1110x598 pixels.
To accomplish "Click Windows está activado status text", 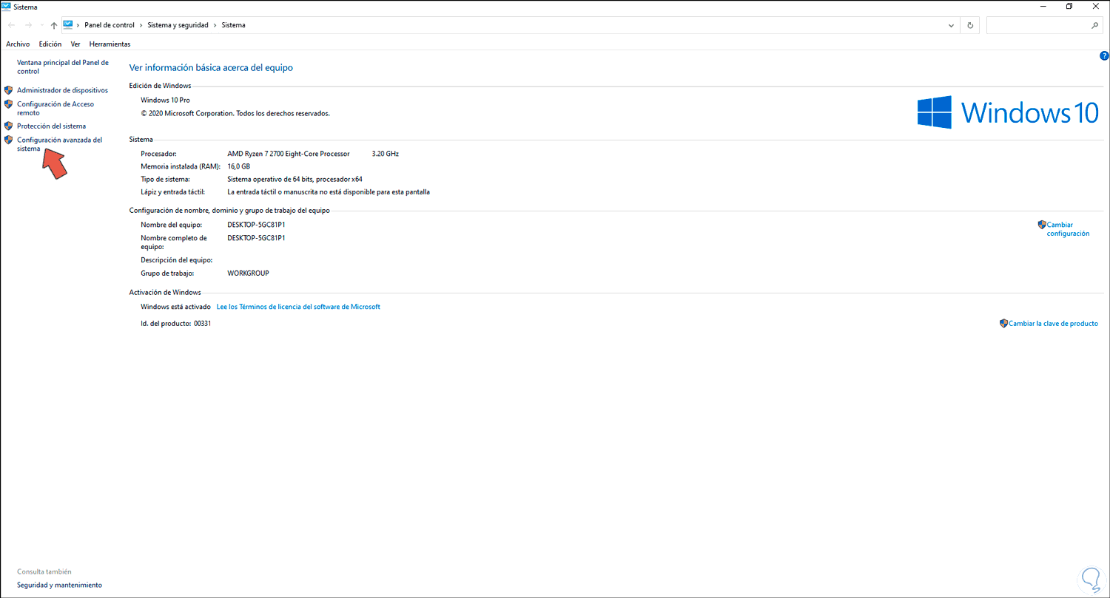I will coord(176,307).
